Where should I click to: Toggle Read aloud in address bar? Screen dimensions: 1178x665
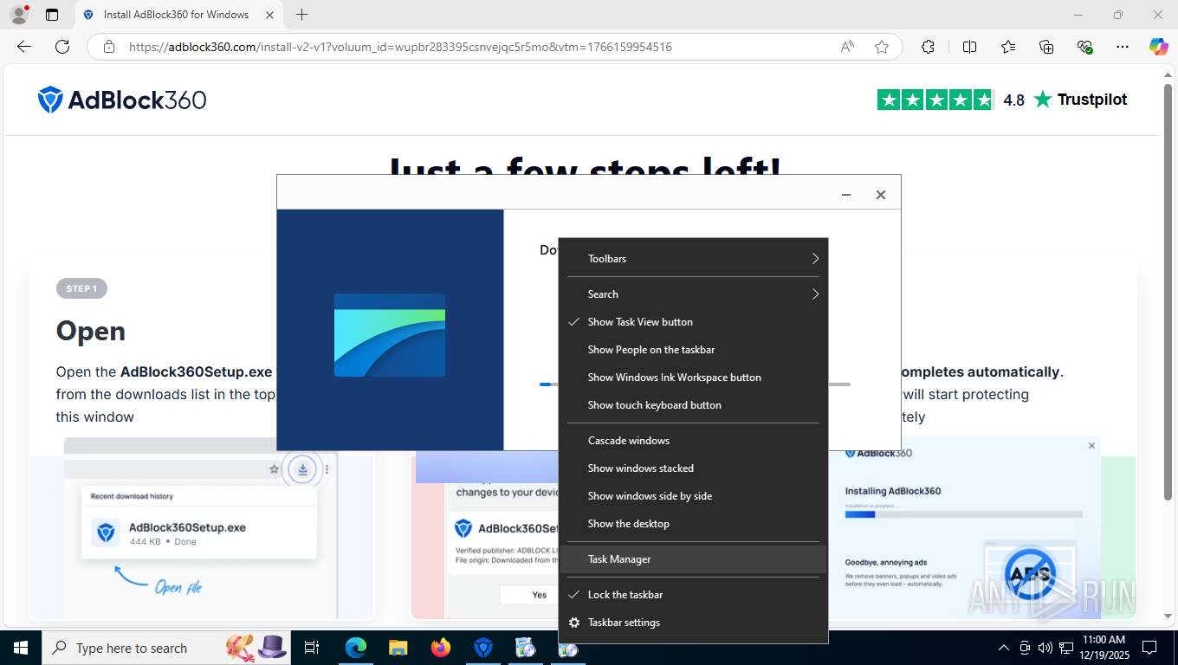848,47
